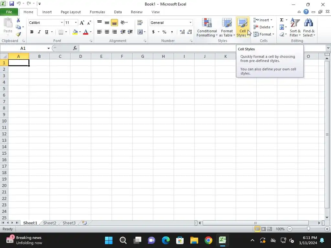Viewport: 331px width, 248px height.
Task: Open the File tab
Action: pyautogui.click(x=9, y=12)
